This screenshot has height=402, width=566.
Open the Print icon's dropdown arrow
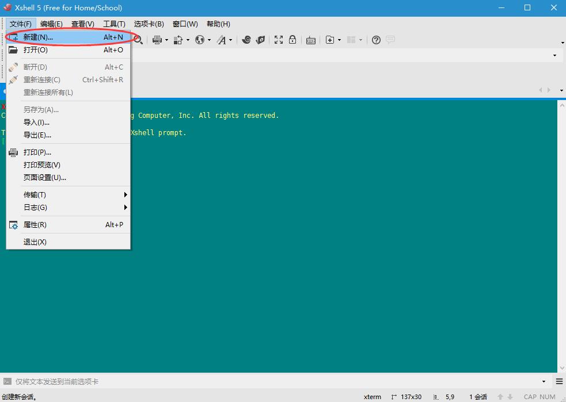point(166,40)
